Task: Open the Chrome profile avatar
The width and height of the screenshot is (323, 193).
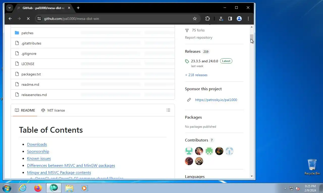Action: pyautogui.click(x=239, y=19)
